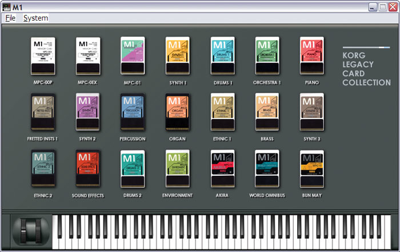Select the green ENVIRONMENT card
This screenshot has width=400, height=252.
click(177, 169)
